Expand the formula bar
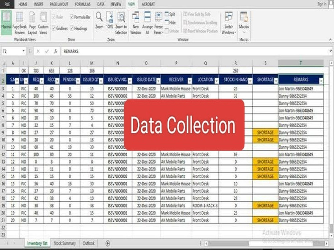The height and width of the screenshot is (250, 334). click(330, 51)
